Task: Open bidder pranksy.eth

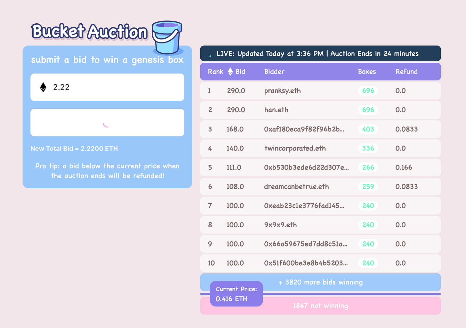Action: point(282,91)
